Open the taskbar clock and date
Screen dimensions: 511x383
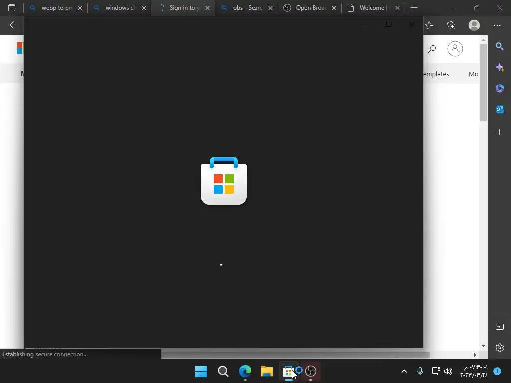(x=474, y=371)
